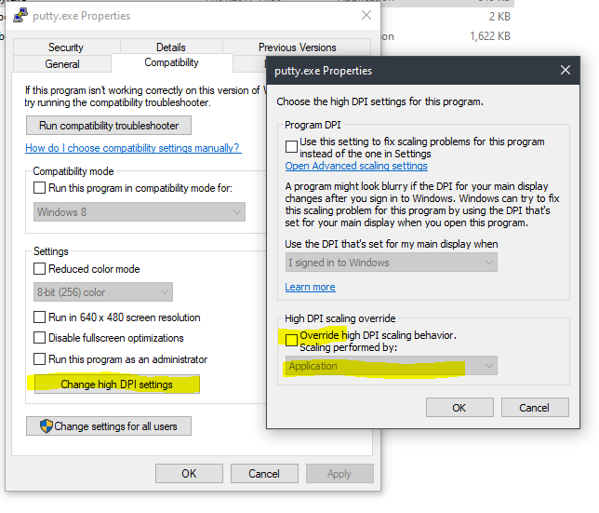Click the Learn more link
599x513 pixels.
pyautogui.click(x=311, y=287)
